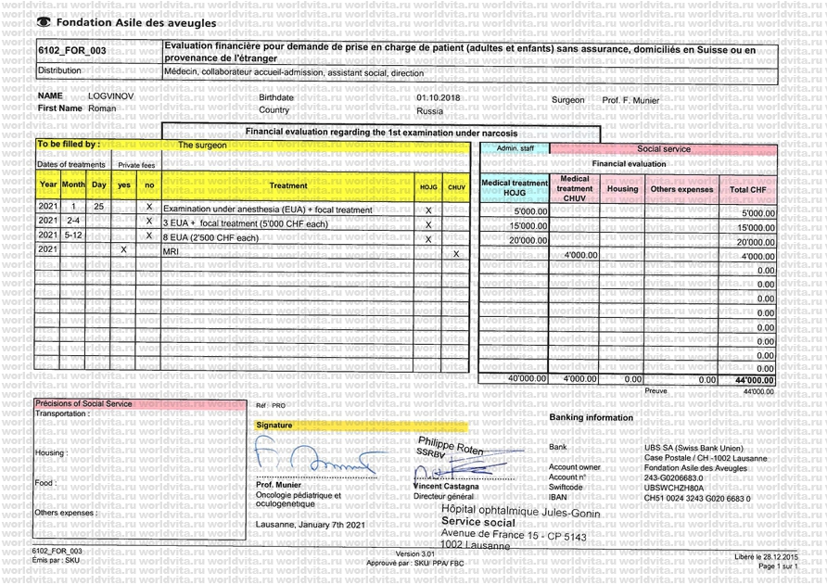Click the 'Transportation :' label
Image resolution: width=827 pixels, height=585 pixels.
click(x=63, y=413)
